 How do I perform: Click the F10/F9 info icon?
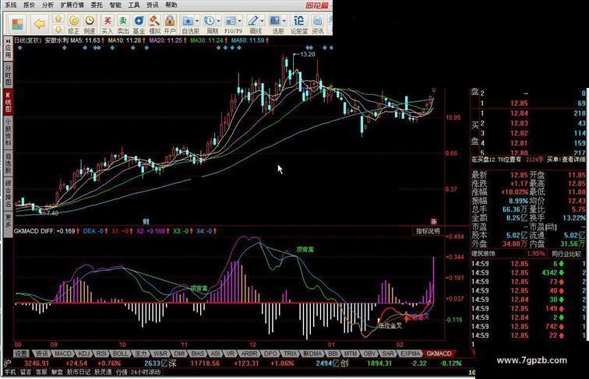pyautogui.click(x=231, y=24)
